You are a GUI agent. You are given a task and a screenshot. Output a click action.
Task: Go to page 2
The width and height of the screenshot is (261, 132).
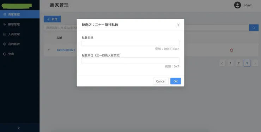pos(238,63)
